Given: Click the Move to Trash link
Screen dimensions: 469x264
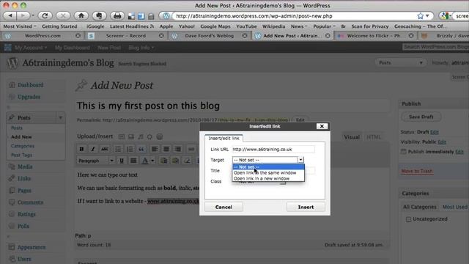Looking at the screenshot, I should 417,171.
